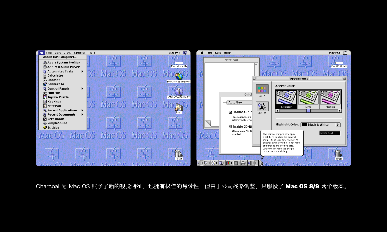Click the control strip close box
Image resolution: width=387 pixels, height=232 pixels.
[x=198, y=163]
